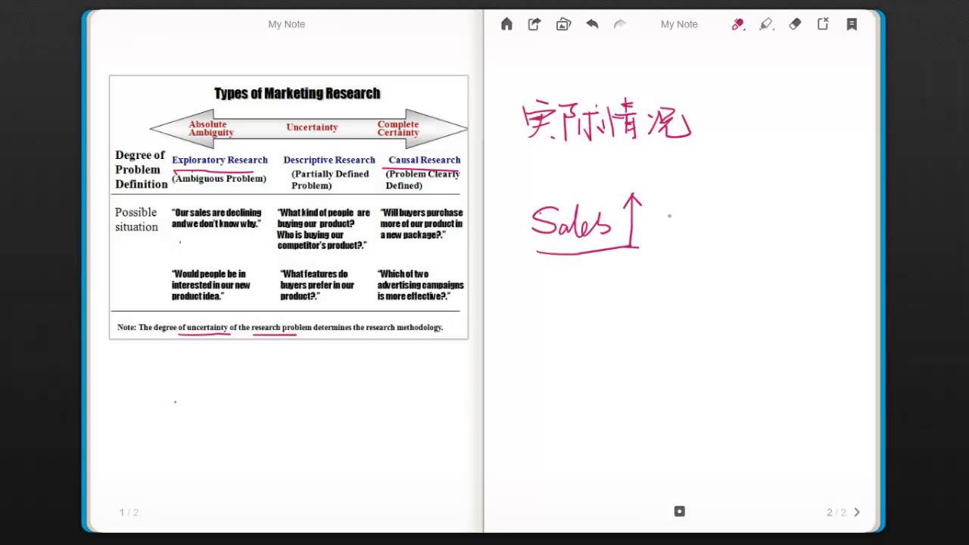Click the '1 / 2' page indicator
The image size is (969, 545).
[x=129, y=512]
